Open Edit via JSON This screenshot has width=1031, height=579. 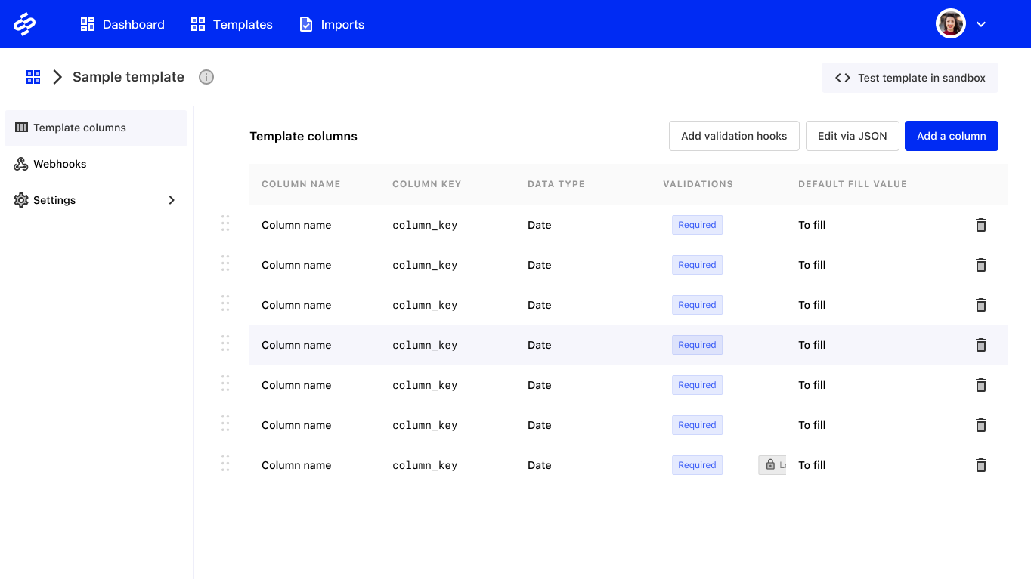[x=853, y=136]
